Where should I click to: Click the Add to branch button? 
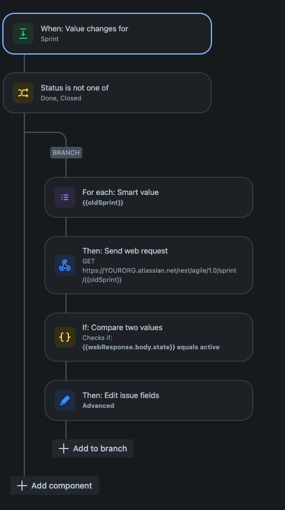(x=93, y=448)
